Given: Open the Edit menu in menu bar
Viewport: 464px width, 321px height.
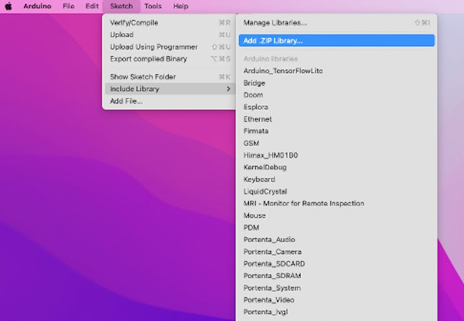Looking at the screenshot, I should (92, 6).
